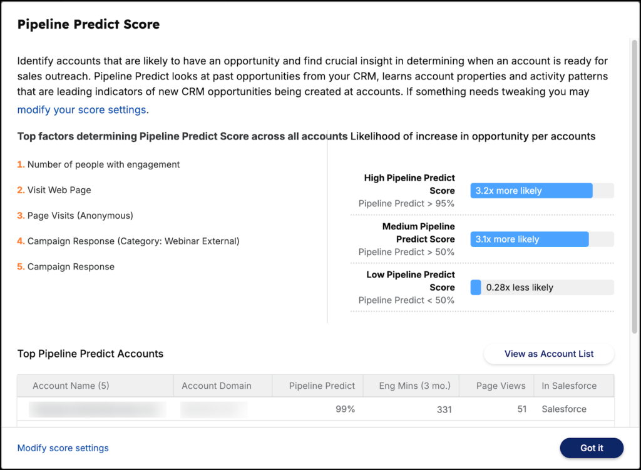Sort by the Pipeline Predict column header
This screenshot has width=641, height=470.
[322, 386]
